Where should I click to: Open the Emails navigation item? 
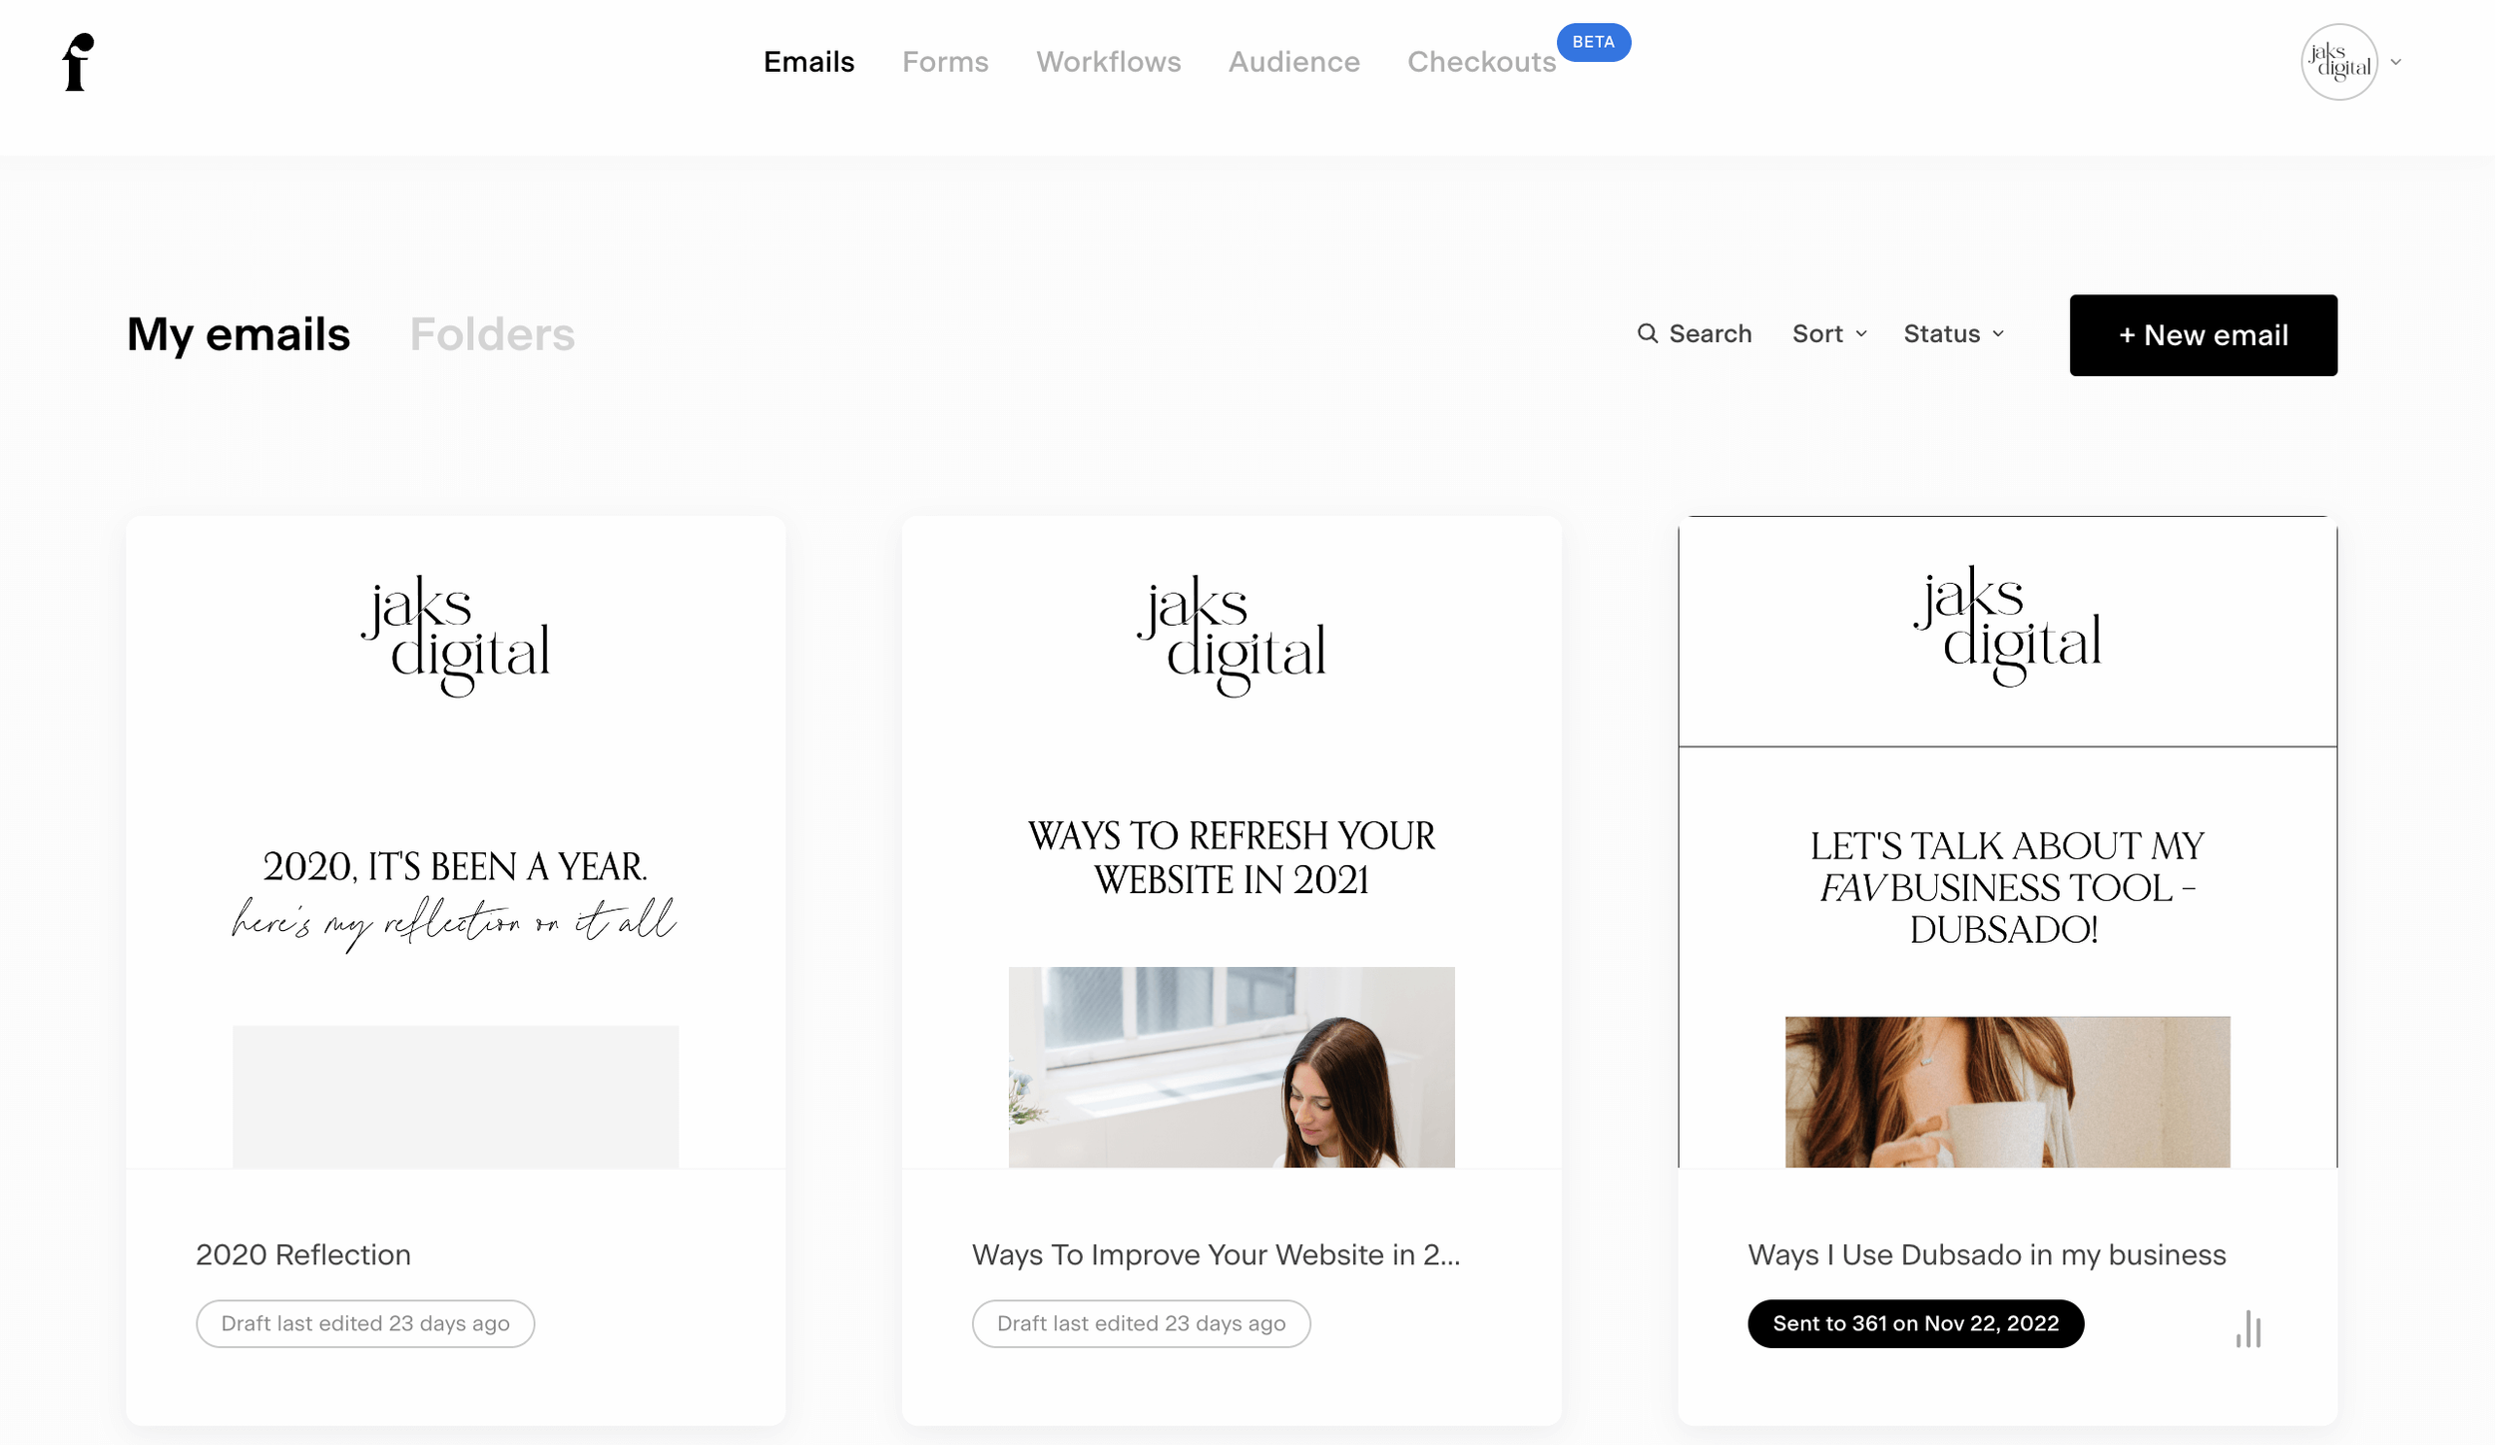tap(808, 62)
